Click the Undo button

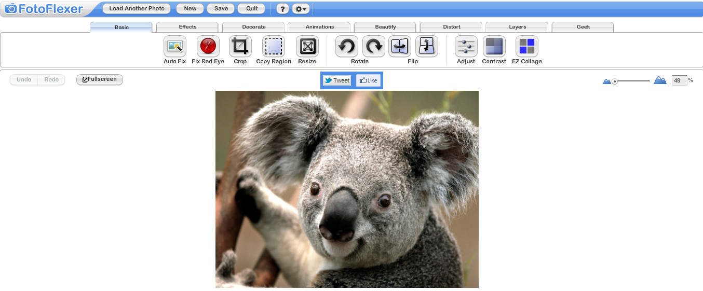(24, 80)
